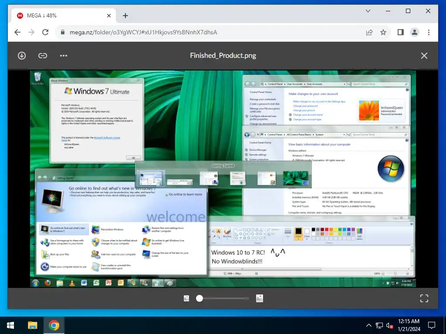
Task: Share this page using share icon
Action: pos(369,32)
